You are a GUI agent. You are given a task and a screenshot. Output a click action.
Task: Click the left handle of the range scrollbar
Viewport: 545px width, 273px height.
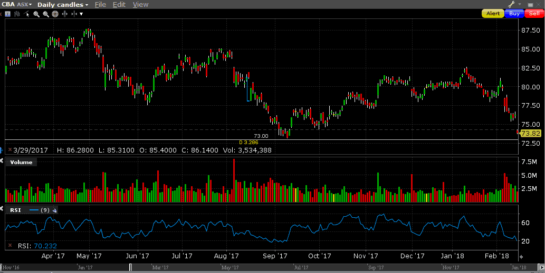tap(130, 267)
